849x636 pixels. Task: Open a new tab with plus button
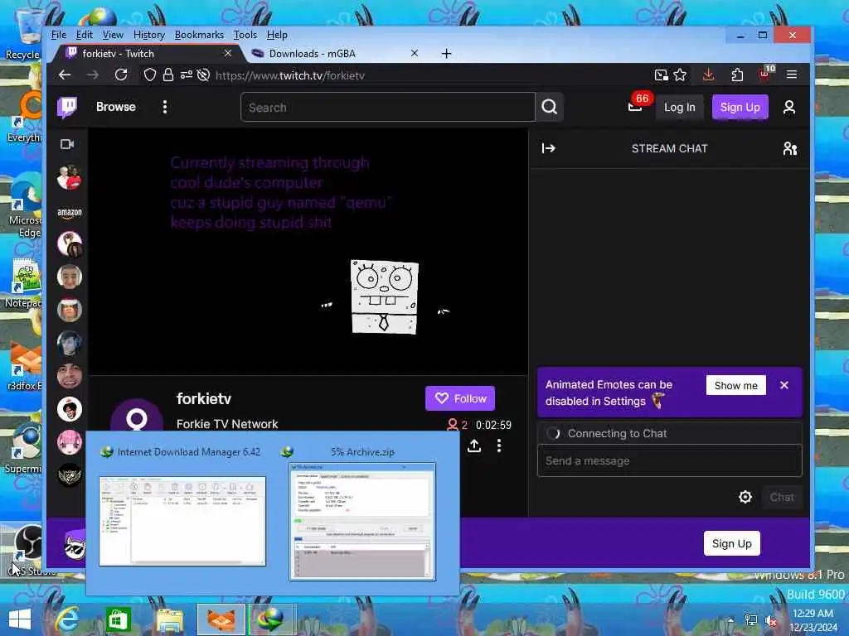[446, 54]
